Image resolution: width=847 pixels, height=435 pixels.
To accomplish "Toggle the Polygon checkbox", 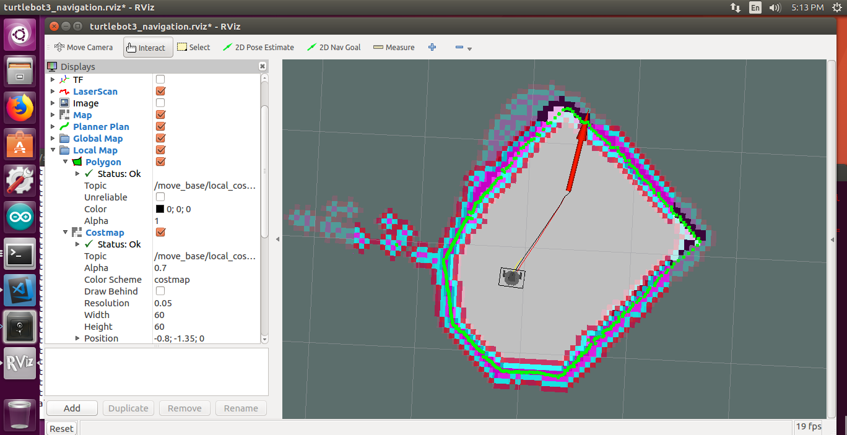I will [x=160, y=162].
